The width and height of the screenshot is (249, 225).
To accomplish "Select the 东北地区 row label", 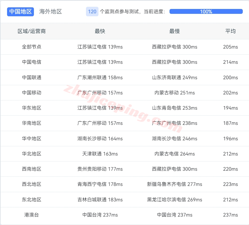I will click(x=32, y=199).
